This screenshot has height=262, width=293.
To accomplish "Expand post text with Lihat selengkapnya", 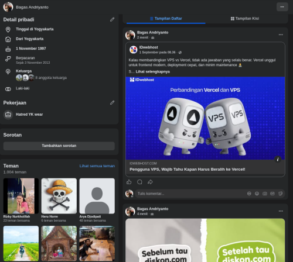I will (152, 72).
